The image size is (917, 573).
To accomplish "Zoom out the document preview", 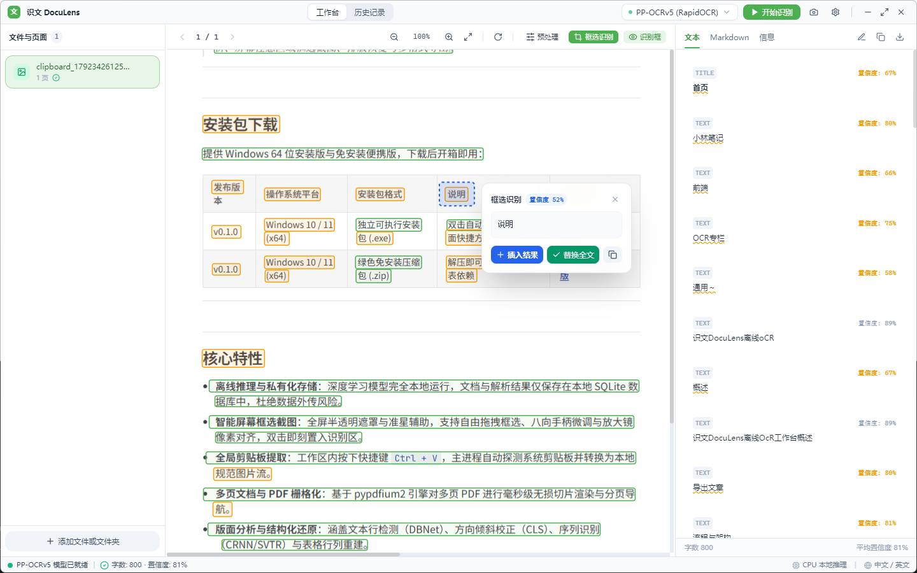I will pyautogui.click(x=394, y=37).
